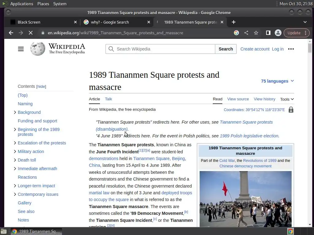
Task: Click Create account link
Action: 255,49
